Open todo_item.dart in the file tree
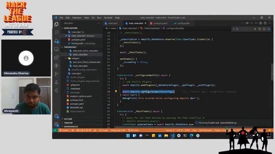Screen dimensions: 275x154 coord(80,66)
